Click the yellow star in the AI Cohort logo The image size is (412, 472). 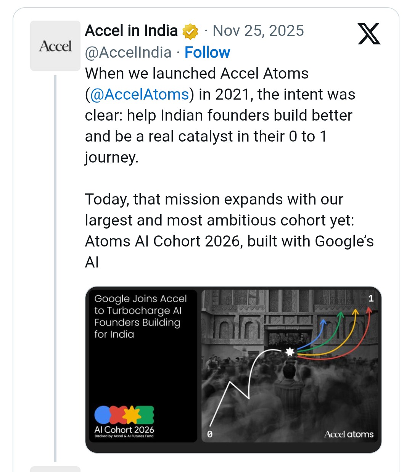tap(132, 414)
